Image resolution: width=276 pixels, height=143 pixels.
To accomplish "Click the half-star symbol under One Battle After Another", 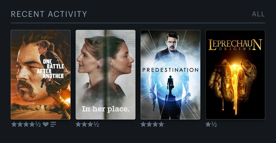I will [38, 124].
